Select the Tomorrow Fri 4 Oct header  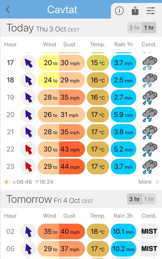[x=50, y=200]
